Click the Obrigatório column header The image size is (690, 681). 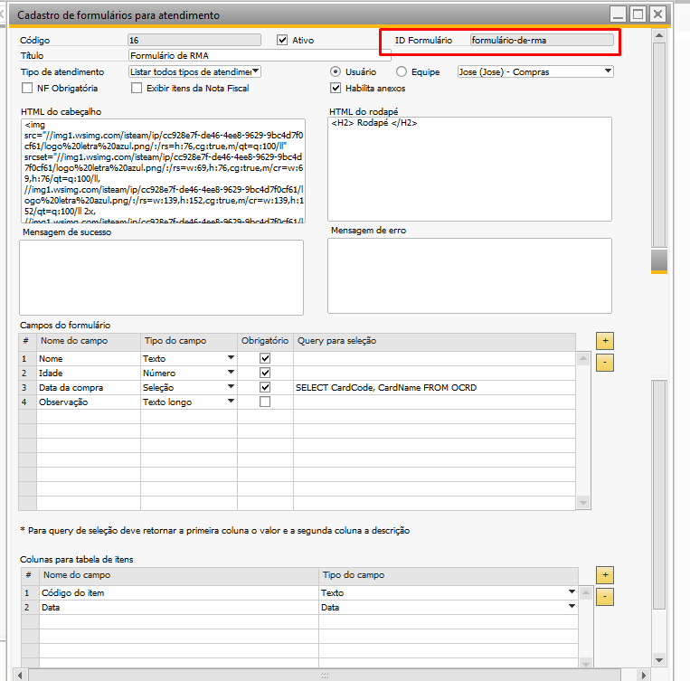[x=265, y=341]
